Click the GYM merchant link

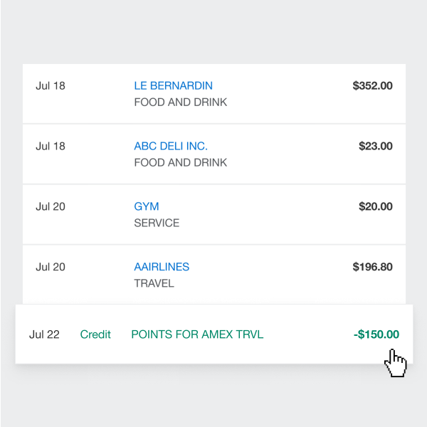(x=147, y=206)
